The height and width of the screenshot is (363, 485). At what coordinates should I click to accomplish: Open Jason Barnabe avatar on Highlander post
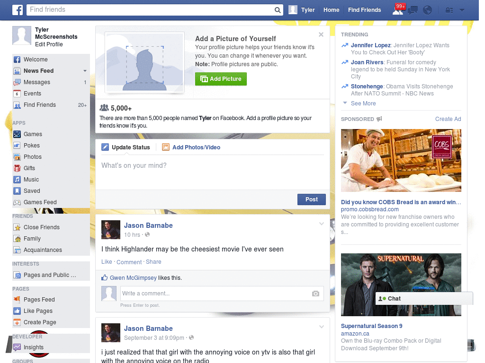111,230
